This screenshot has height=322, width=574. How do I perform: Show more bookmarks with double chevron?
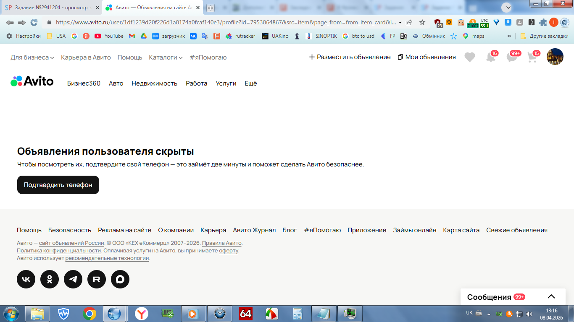pos(510,36)
